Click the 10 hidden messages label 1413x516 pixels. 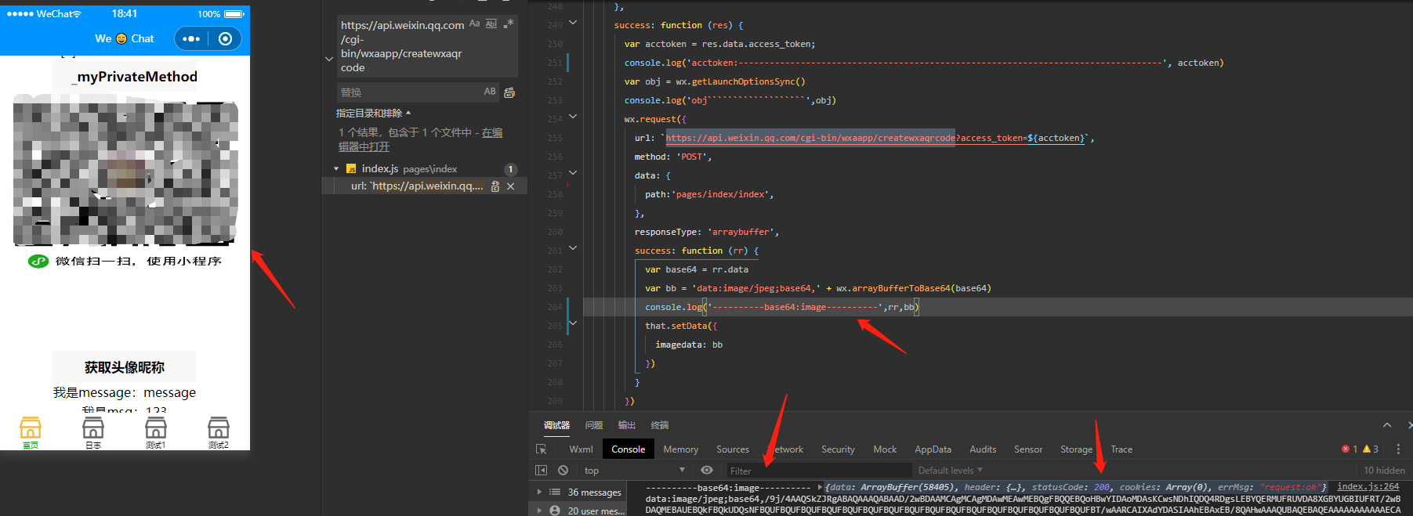(x=1384, y=471)
